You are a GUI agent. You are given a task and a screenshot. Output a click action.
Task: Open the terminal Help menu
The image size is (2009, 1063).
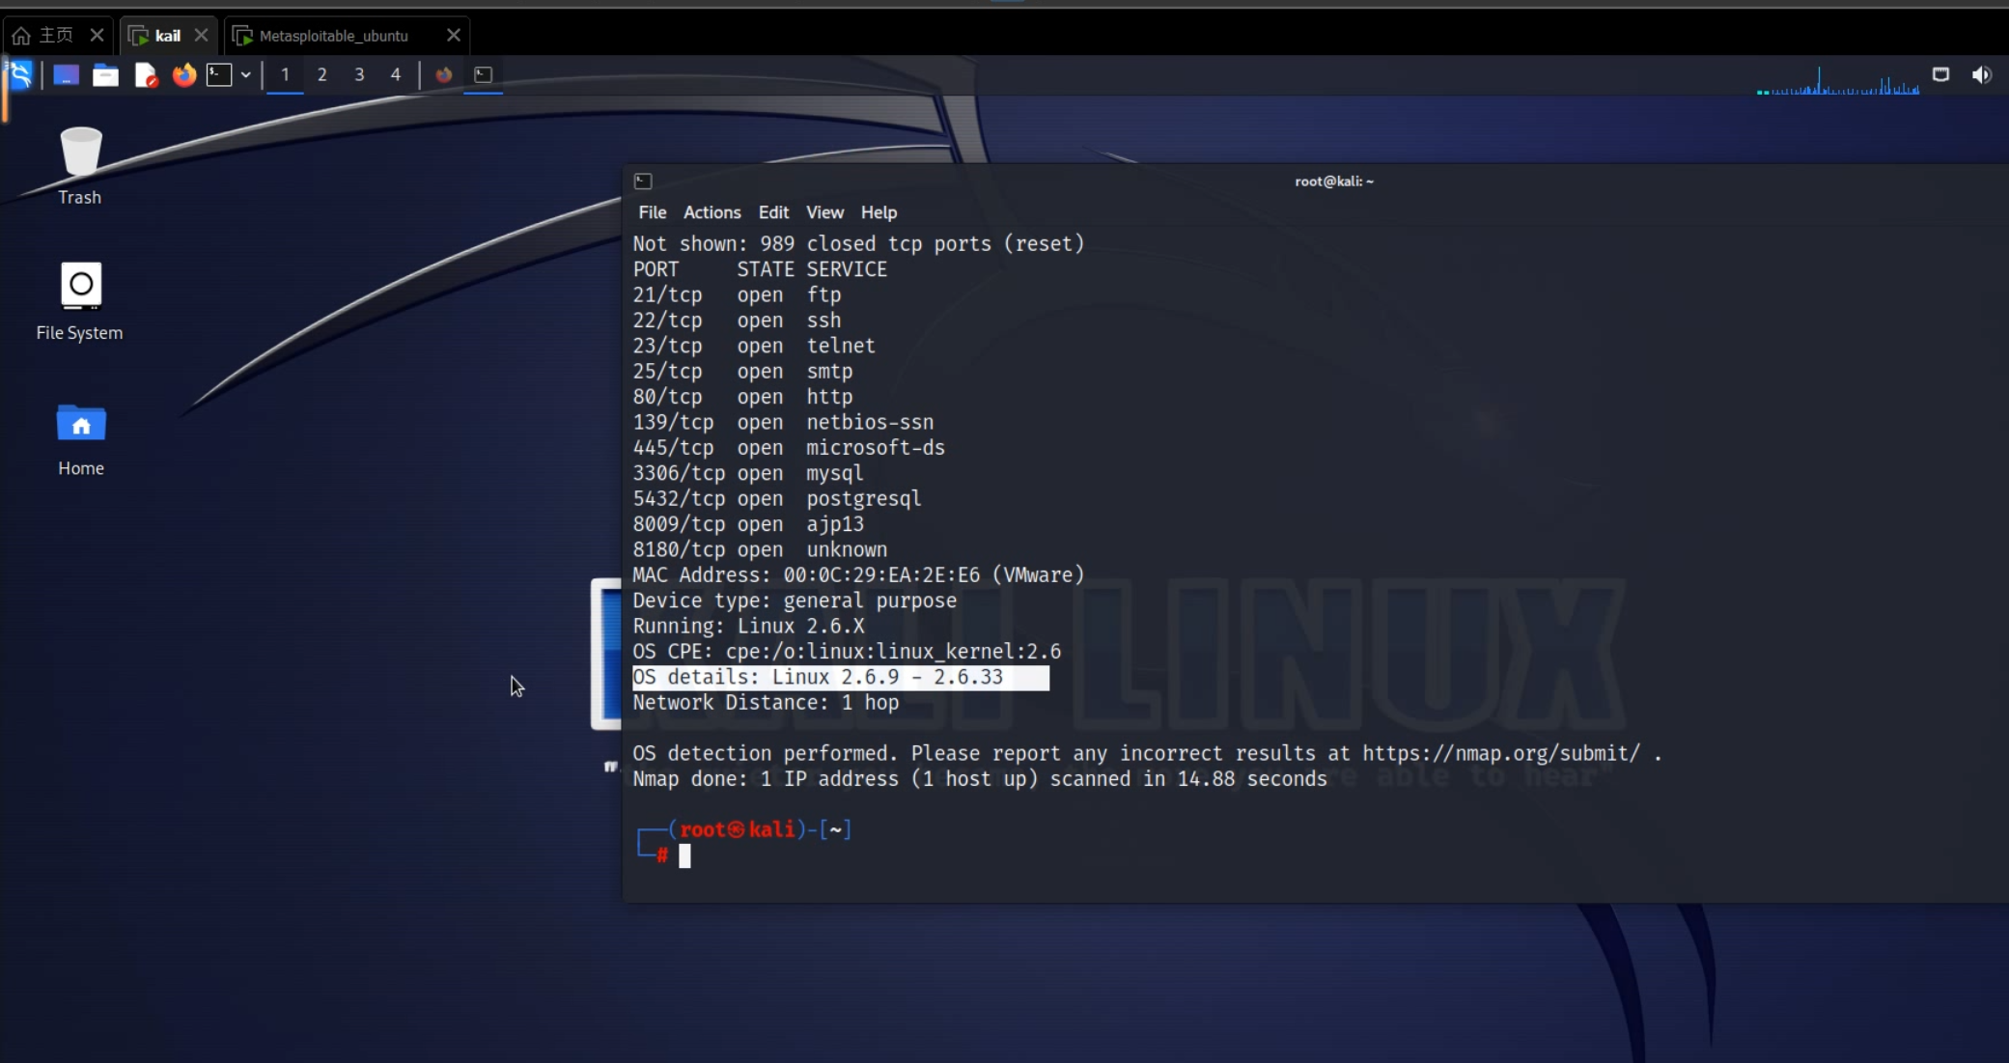(x=879, y=212)
